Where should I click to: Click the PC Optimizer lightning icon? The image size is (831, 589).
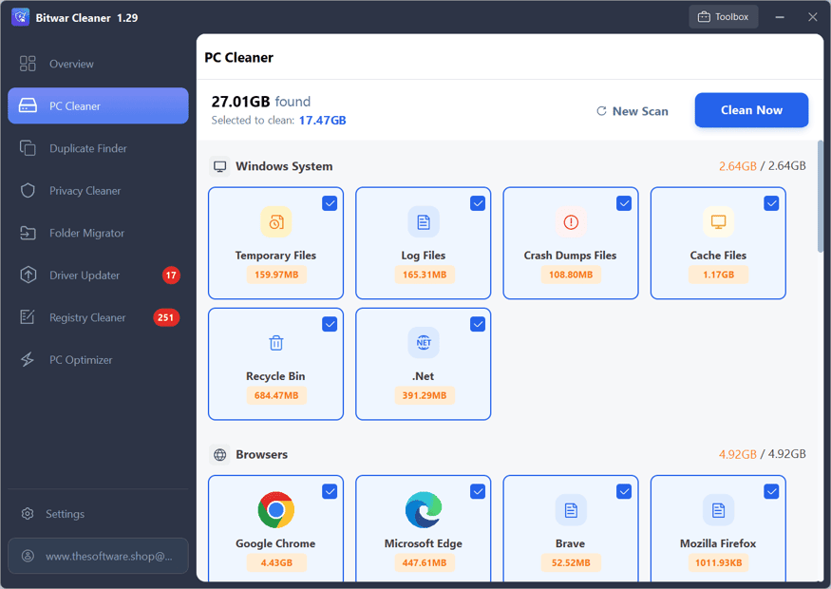pyautogui.click(x=28, y=359)
